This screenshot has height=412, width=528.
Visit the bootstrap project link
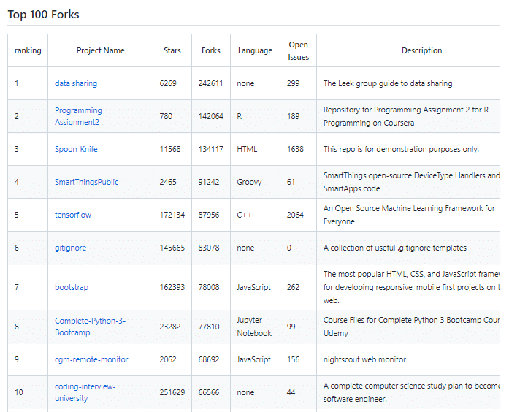click(72, 287)
